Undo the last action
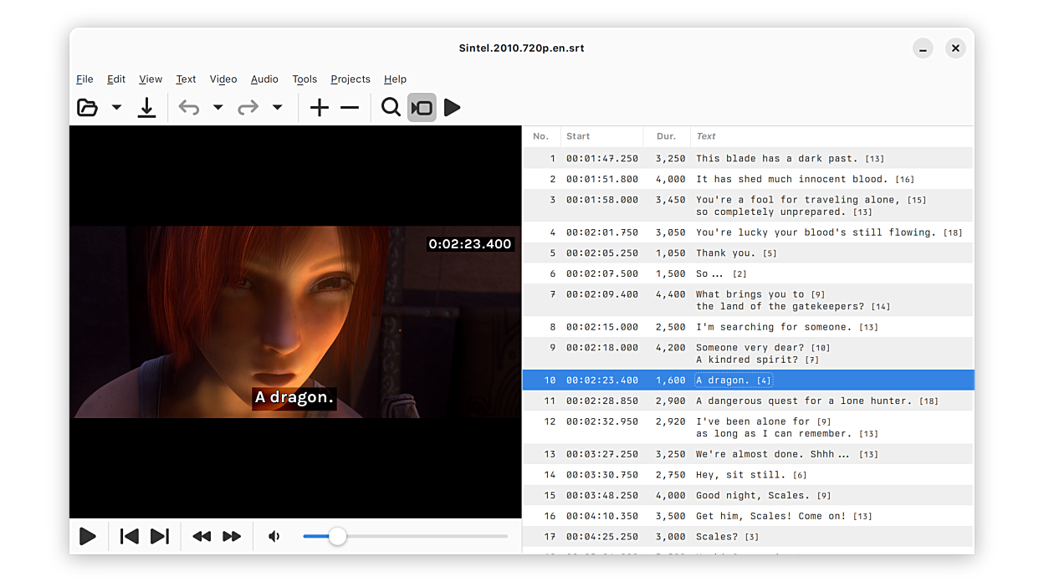Viewport: 1044px width, 587px height. coord(189,107)
